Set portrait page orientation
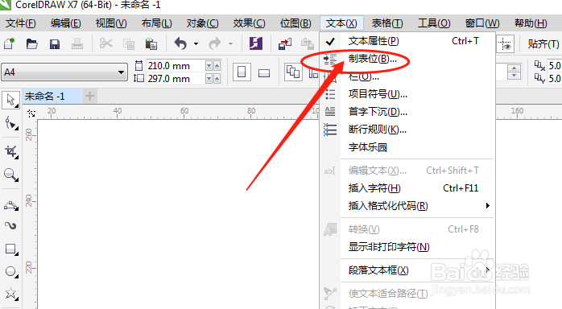 pyautogui.click(x=242, y=72)
